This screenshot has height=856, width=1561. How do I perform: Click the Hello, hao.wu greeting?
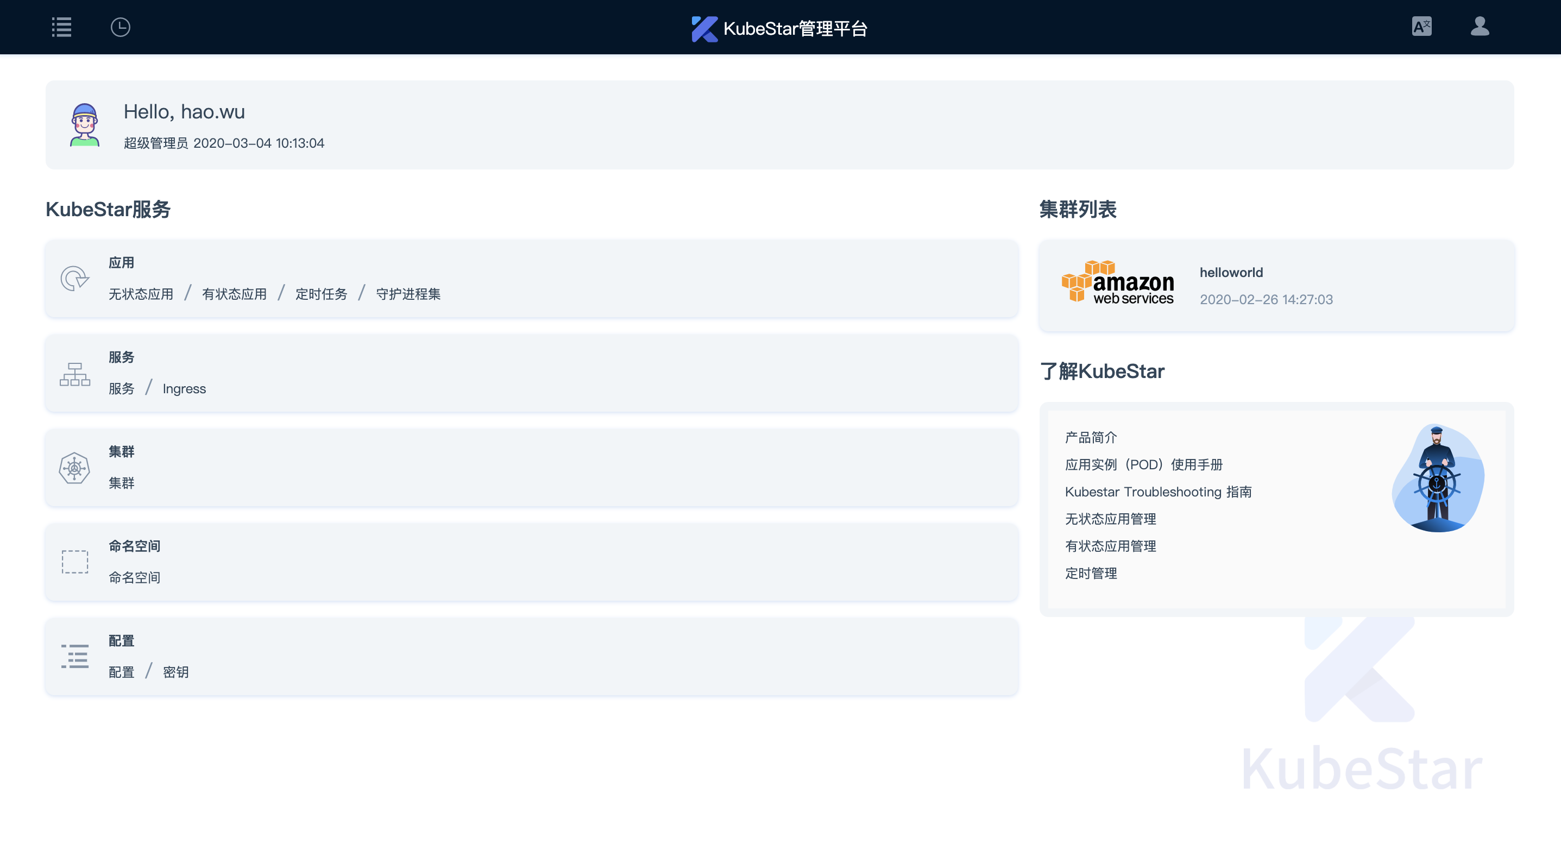(x=184, y=112)
